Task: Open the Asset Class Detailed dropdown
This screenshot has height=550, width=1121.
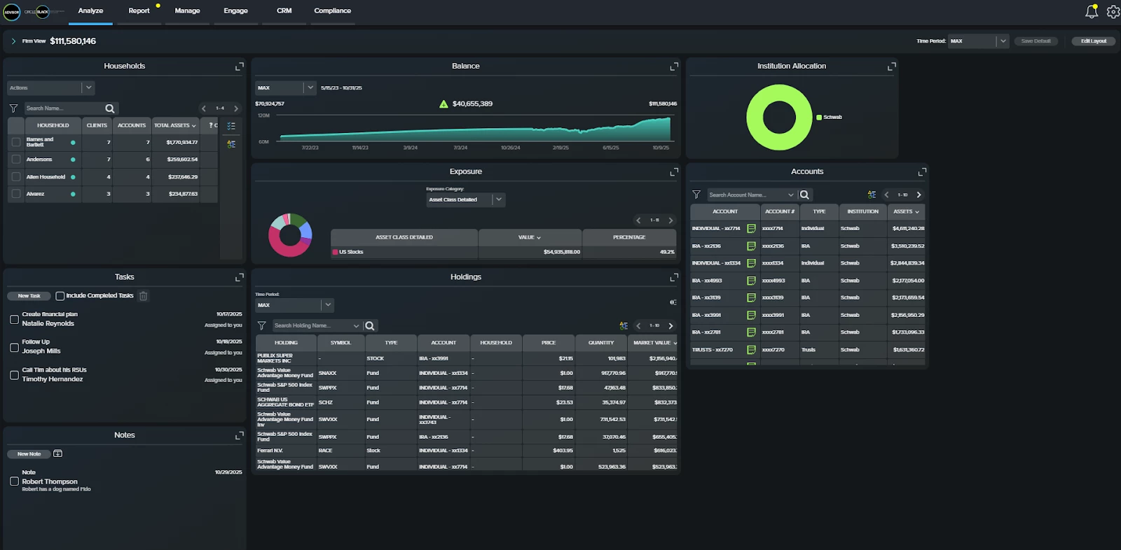Action: pyautogui.click(x=466, y=199)
